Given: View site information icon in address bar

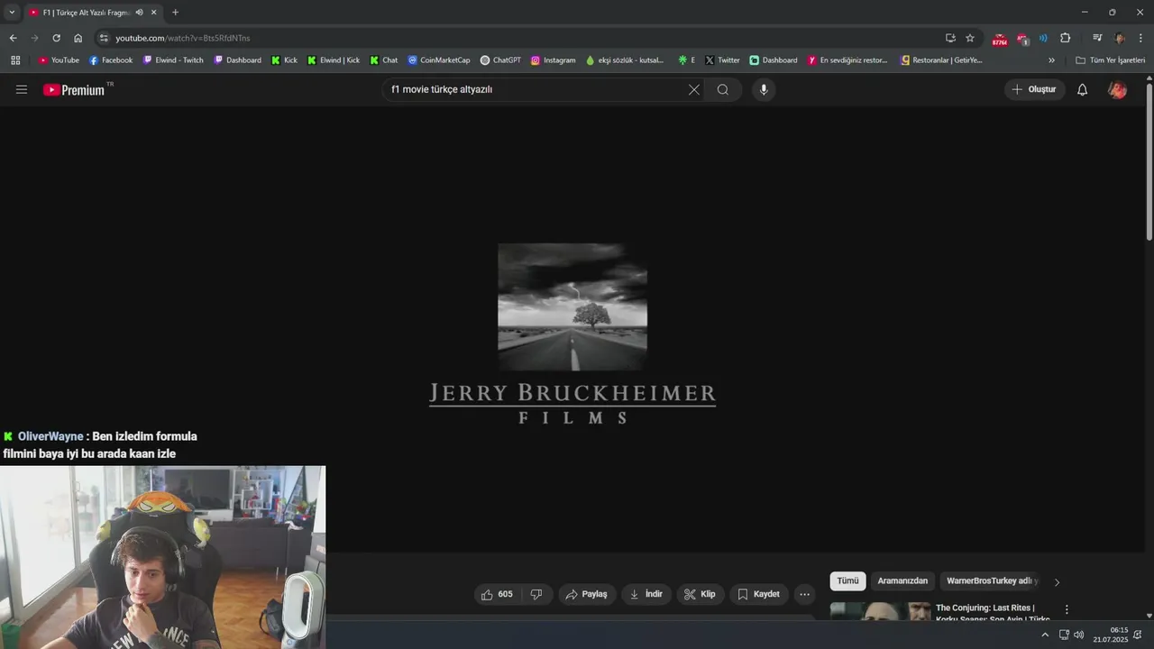Looking at the screenshot, I should coord(104,38).
